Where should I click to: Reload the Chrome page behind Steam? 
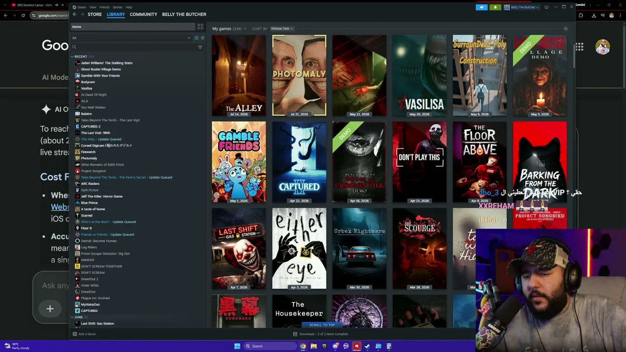(23, 15)
